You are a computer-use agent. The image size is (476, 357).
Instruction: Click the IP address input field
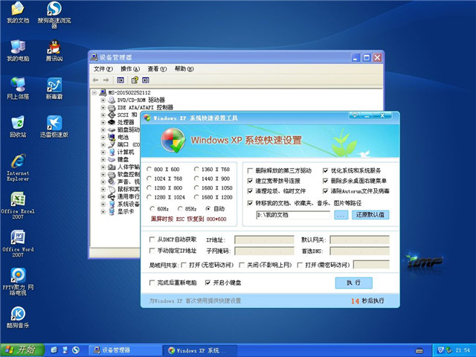(265, 239)
